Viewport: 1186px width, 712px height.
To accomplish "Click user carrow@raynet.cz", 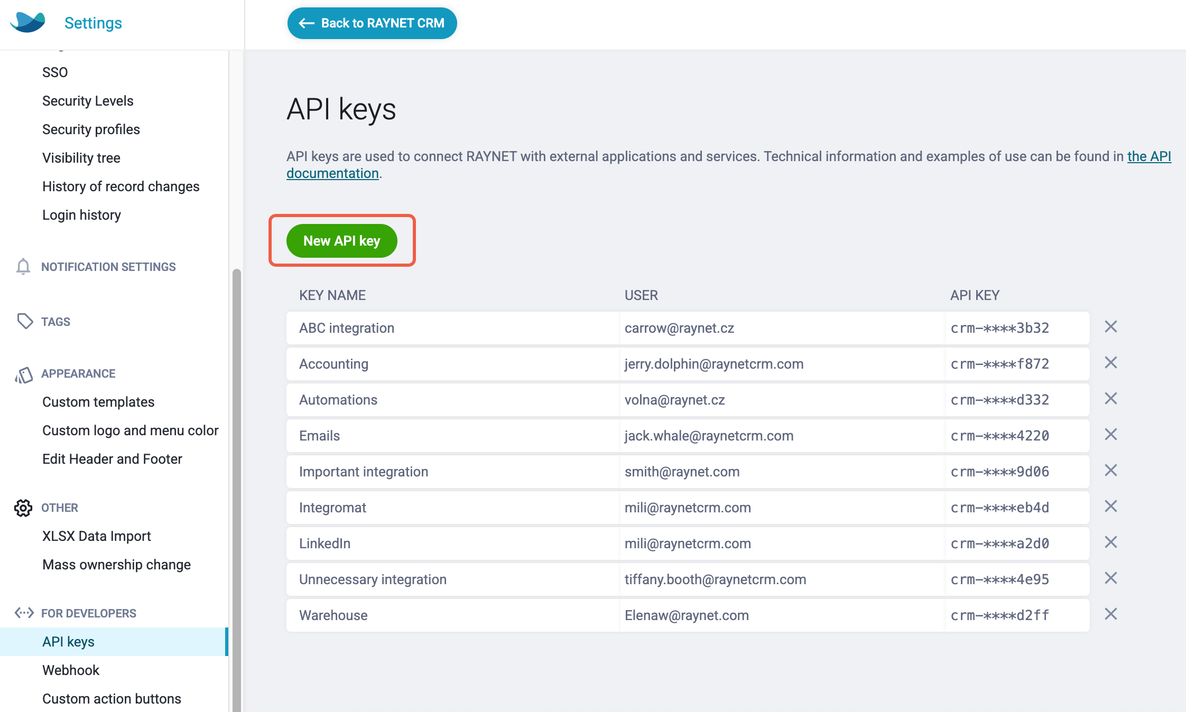I will pyautogui.click(x=679, y=328).
